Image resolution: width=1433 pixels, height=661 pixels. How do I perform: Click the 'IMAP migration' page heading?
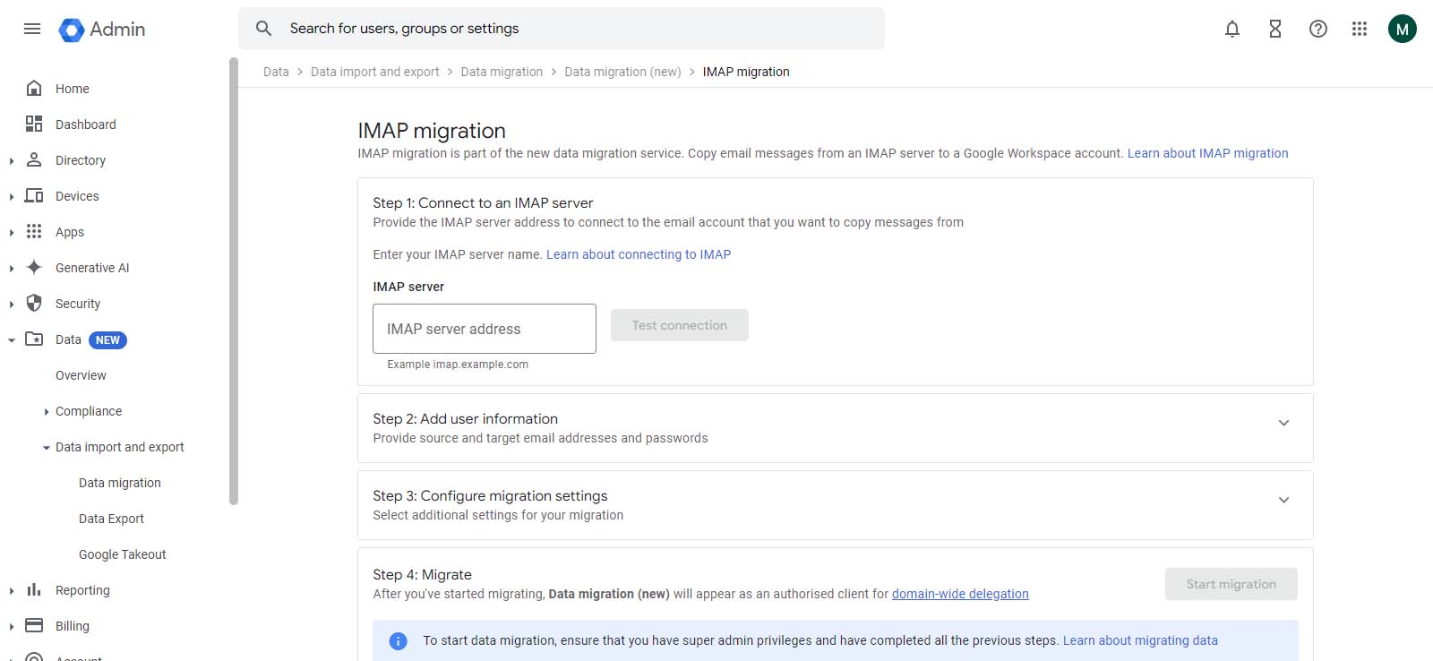pyautogui.click(x=432, y=131)
